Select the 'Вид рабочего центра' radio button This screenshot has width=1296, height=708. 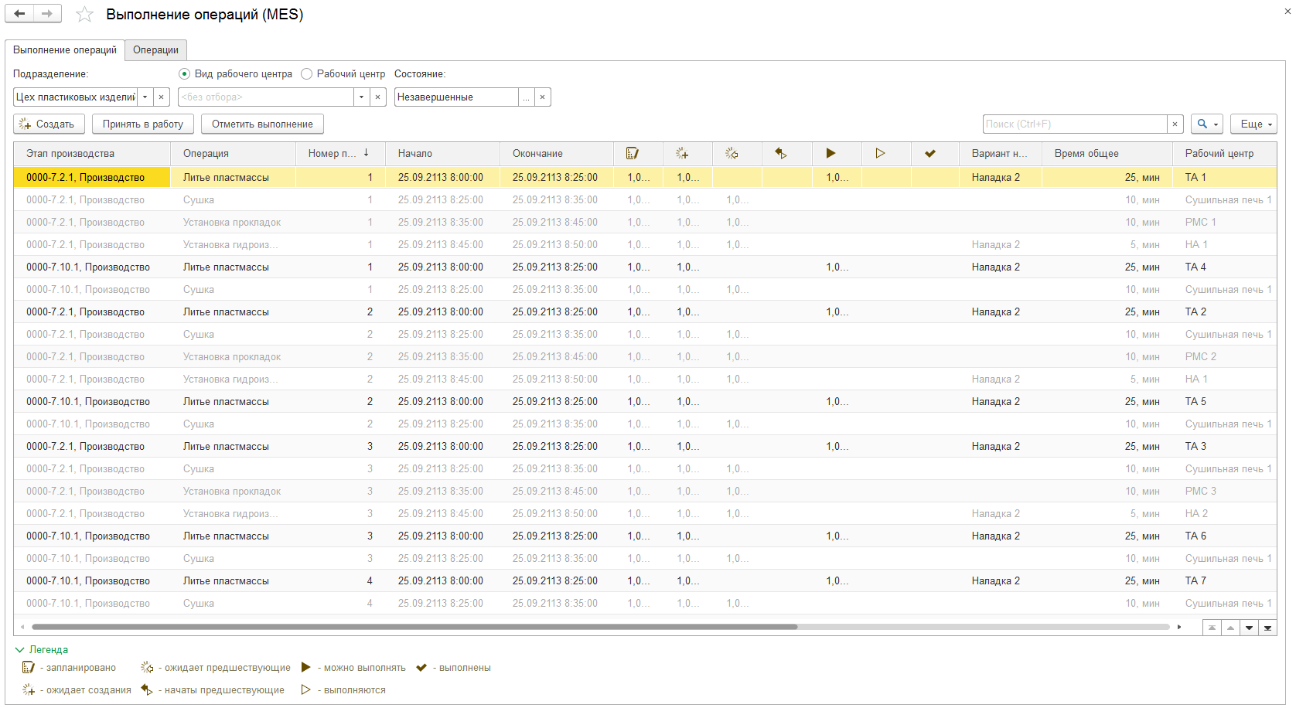pos(184,74)
